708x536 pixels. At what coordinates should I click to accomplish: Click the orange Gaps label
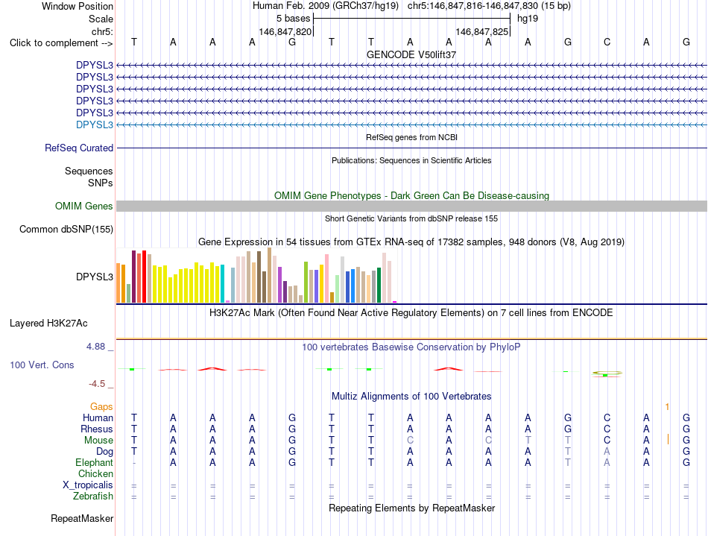click(101, 407)
